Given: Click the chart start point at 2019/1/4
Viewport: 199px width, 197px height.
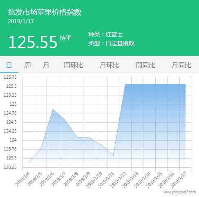Looking at the screenshot, I should (x=29, y=162).
